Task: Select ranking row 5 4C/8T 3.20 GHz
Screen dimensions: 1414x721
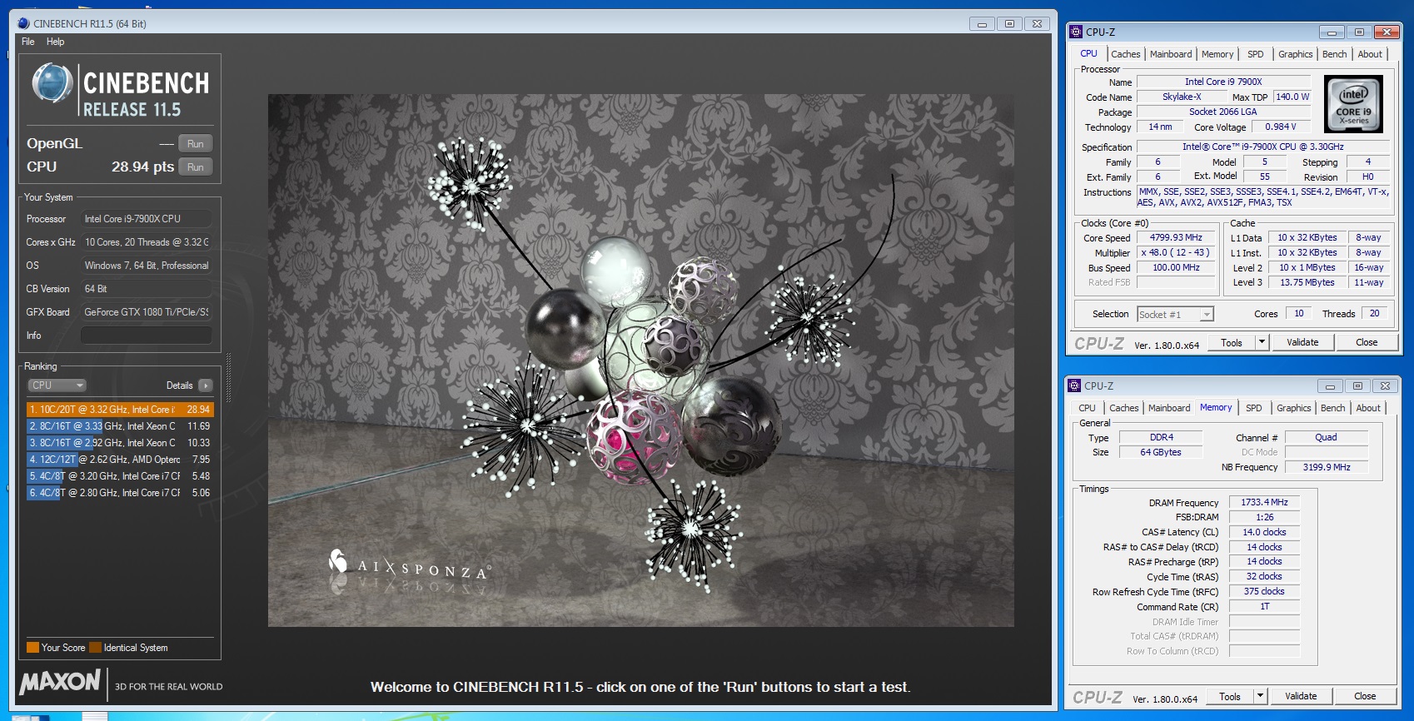Action: pos(120,476)
